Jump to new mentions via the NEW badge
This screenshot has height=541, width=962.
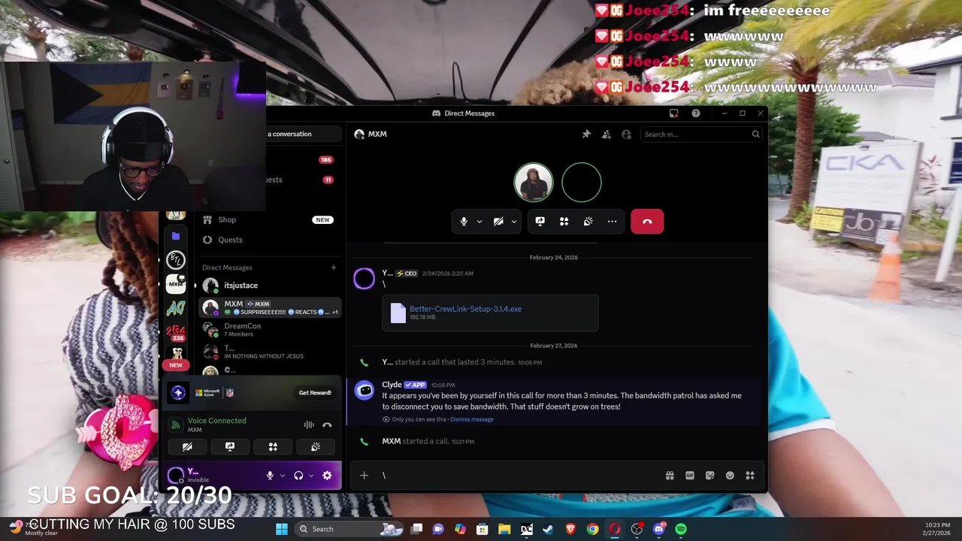176,365
